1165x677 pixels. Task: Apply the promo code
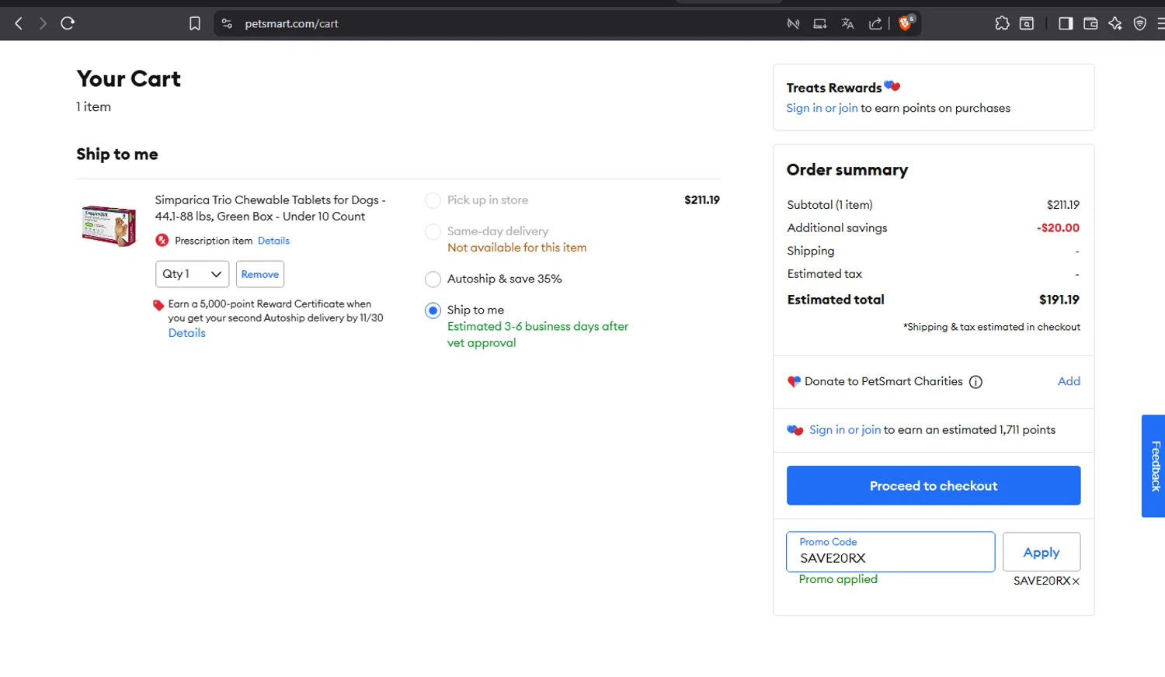point(1041,552)
